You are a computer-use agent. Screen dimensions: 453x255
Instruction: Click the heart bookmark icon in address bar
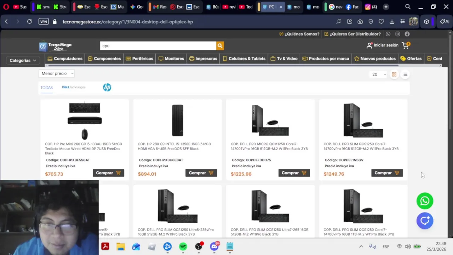(381, 22)
